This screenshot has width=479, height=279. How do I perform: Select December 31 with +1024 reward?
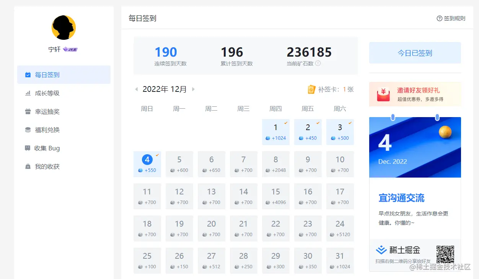pos(340,261)
